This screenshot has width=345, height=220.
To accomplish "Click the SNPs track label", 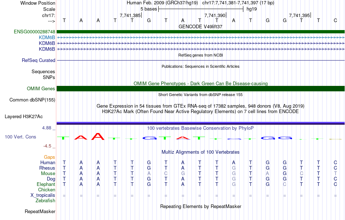I will 49,78.
